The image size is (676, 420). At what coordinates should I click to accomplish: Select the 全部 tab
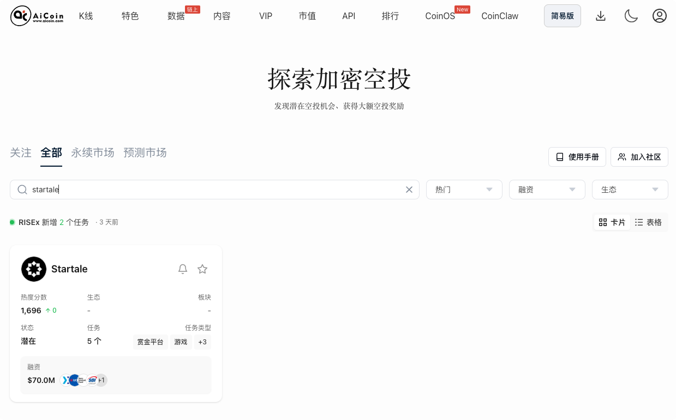pyautogui.click(x=51, y=153)
